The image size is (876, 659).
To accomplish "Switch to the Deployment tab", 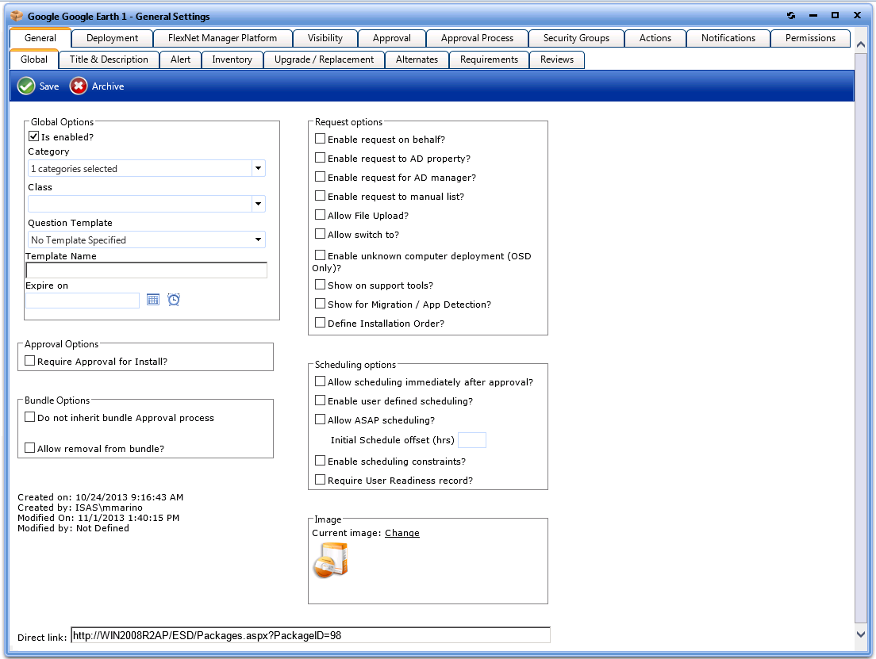I will 111,37.
